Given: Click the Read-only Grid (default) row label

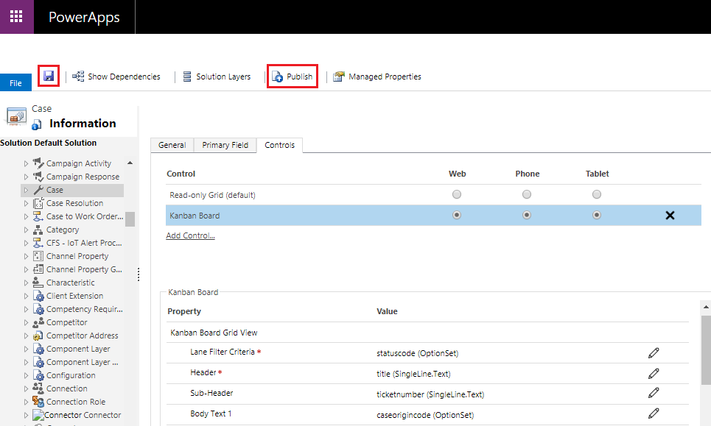Looking at the screenshot, I should (x=212, y=195).
